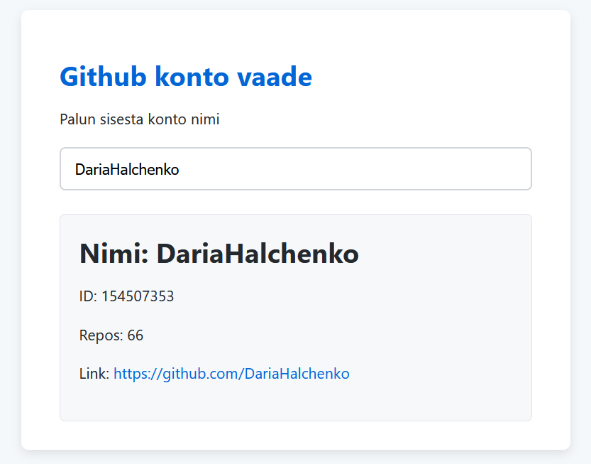Click the empty right end of the input

461,169
